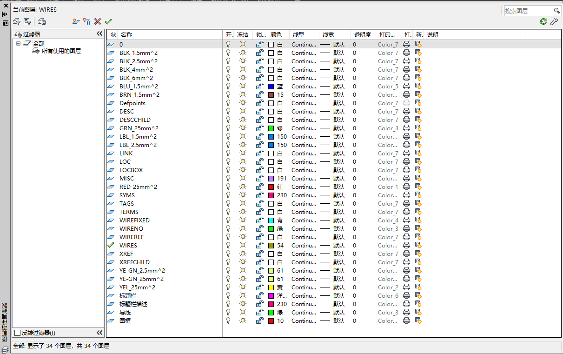The height and width of the screenshot is (354, 563).
Task: Collapse the 全部 tree node
Action: pos(19,43)
